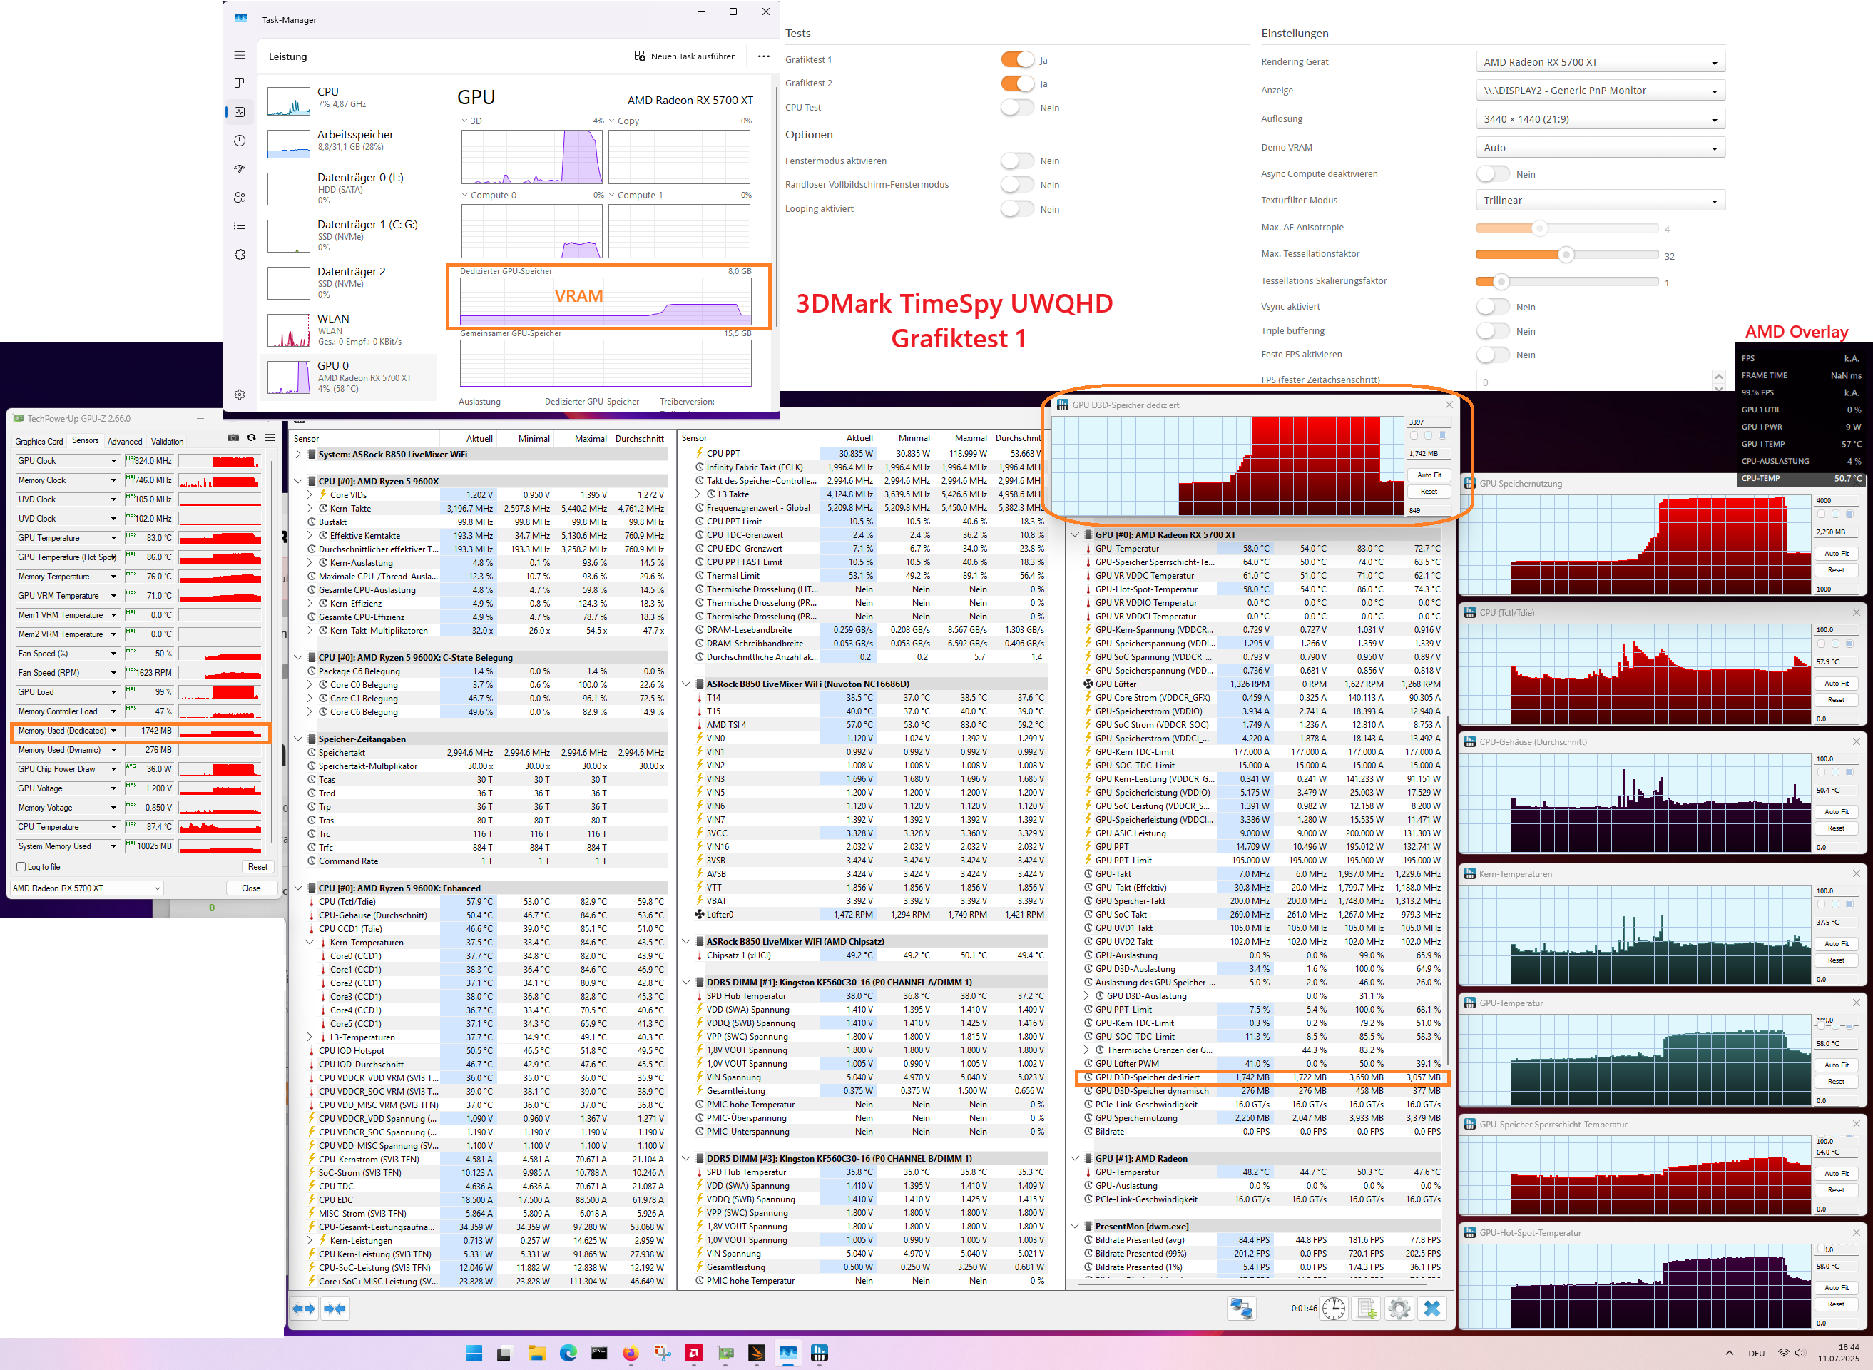This screenshot has width=1873, height=1370.
Task: Click HWiNFO expand columns arrows icon
Action: pyautogui.click(x=304, y=1309)
